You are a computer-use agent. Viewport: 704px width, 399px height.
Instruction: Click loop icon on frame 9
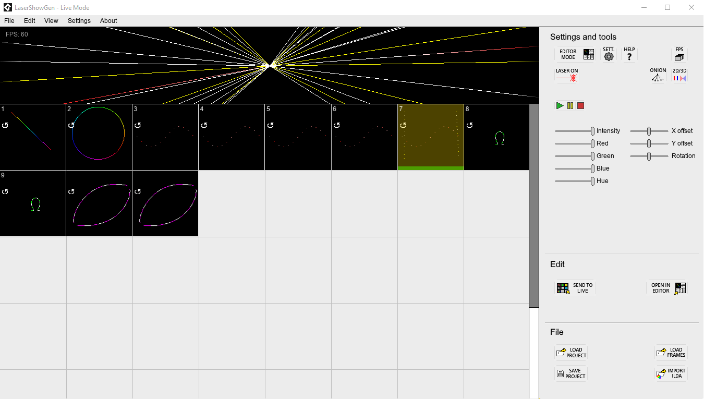(x=5, y=191)
